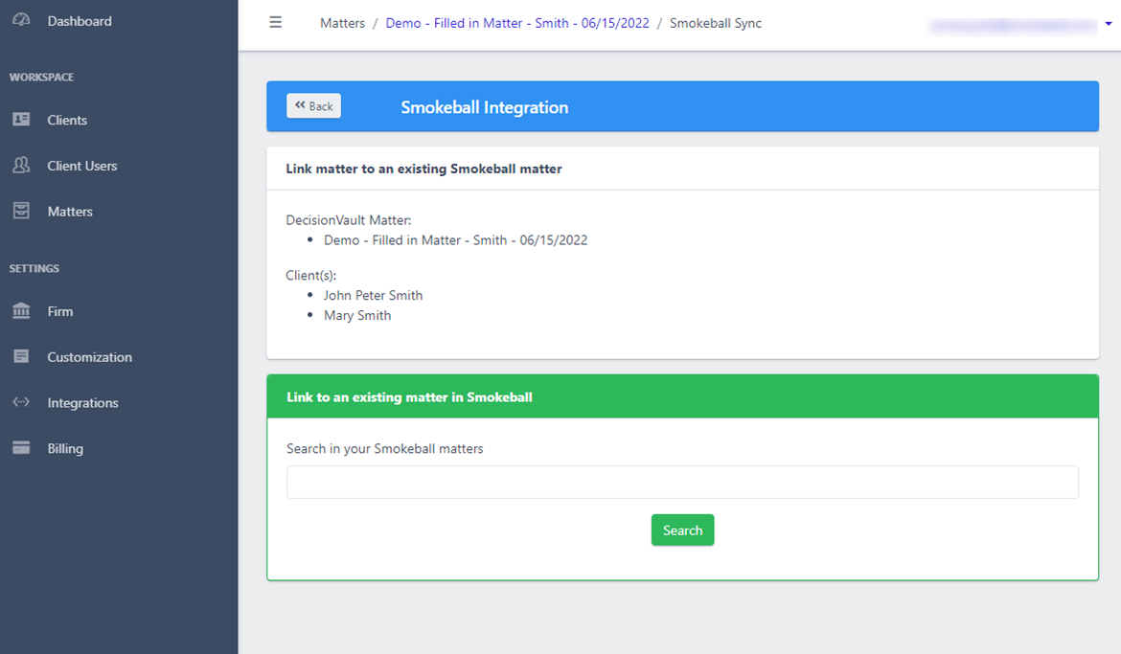Open the user account dropdown arrow
1121x654 pixels.
click(x=1109, y=24)
